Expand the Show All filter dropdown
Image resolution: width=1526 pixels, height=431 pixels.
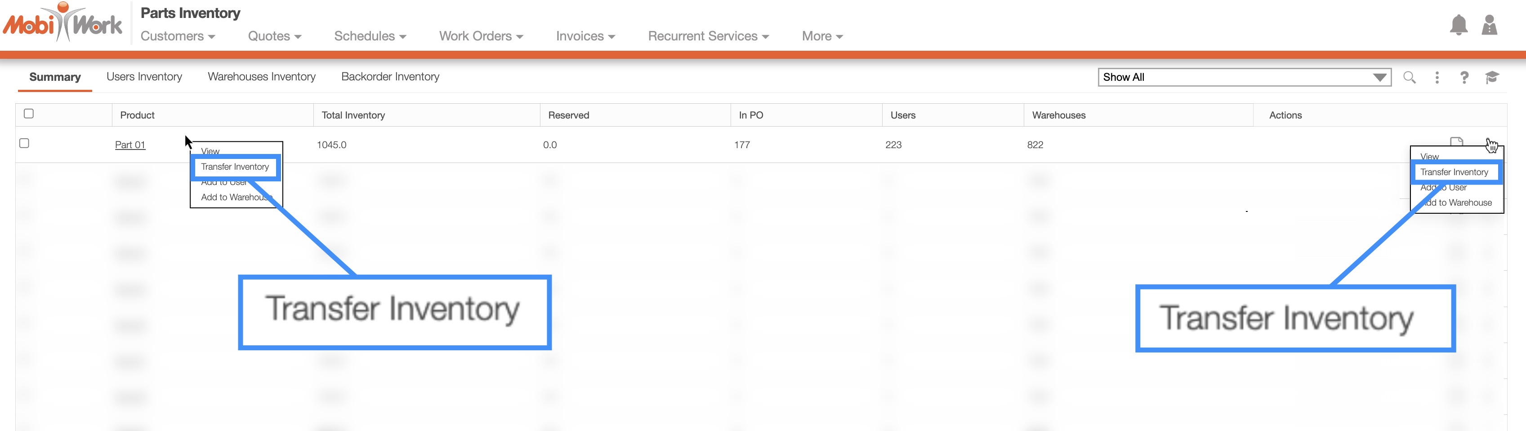[1244, 78]
